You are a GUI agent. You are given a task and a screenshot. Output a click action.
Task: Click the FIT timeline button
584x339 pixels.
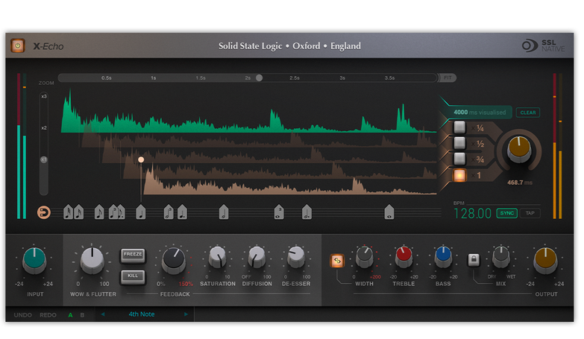[x=448, y=77]
